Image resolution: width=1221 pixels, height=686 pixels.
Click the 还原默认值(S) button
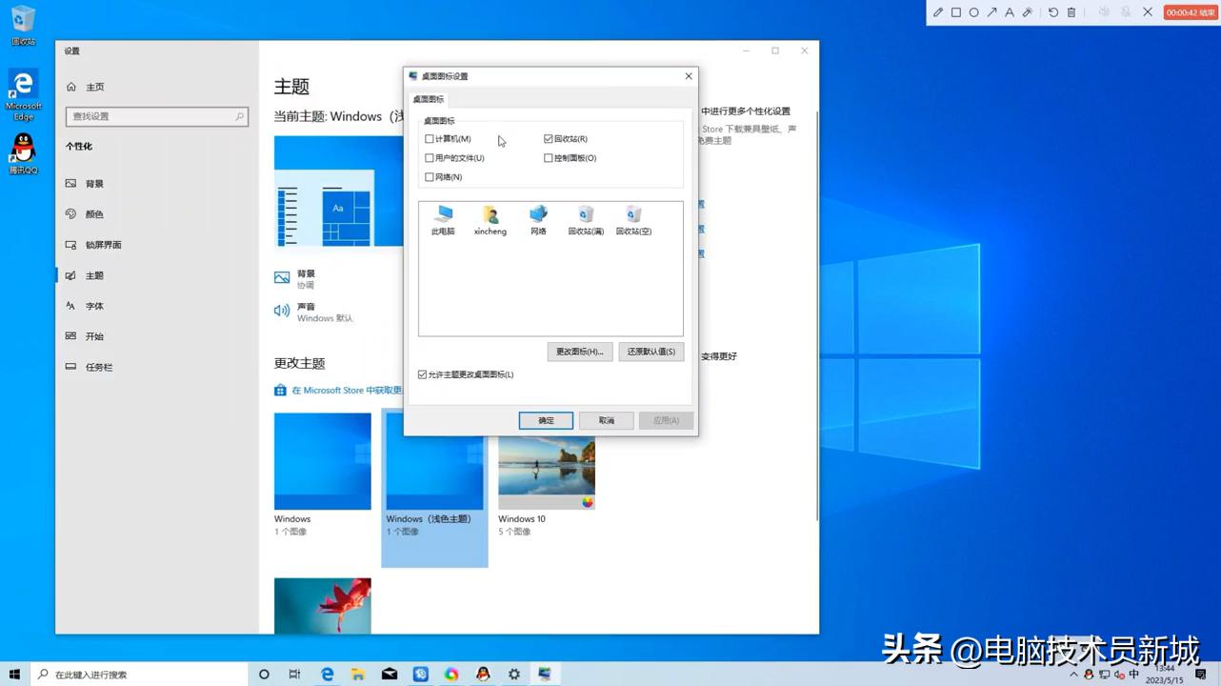(x=651, y=351)
